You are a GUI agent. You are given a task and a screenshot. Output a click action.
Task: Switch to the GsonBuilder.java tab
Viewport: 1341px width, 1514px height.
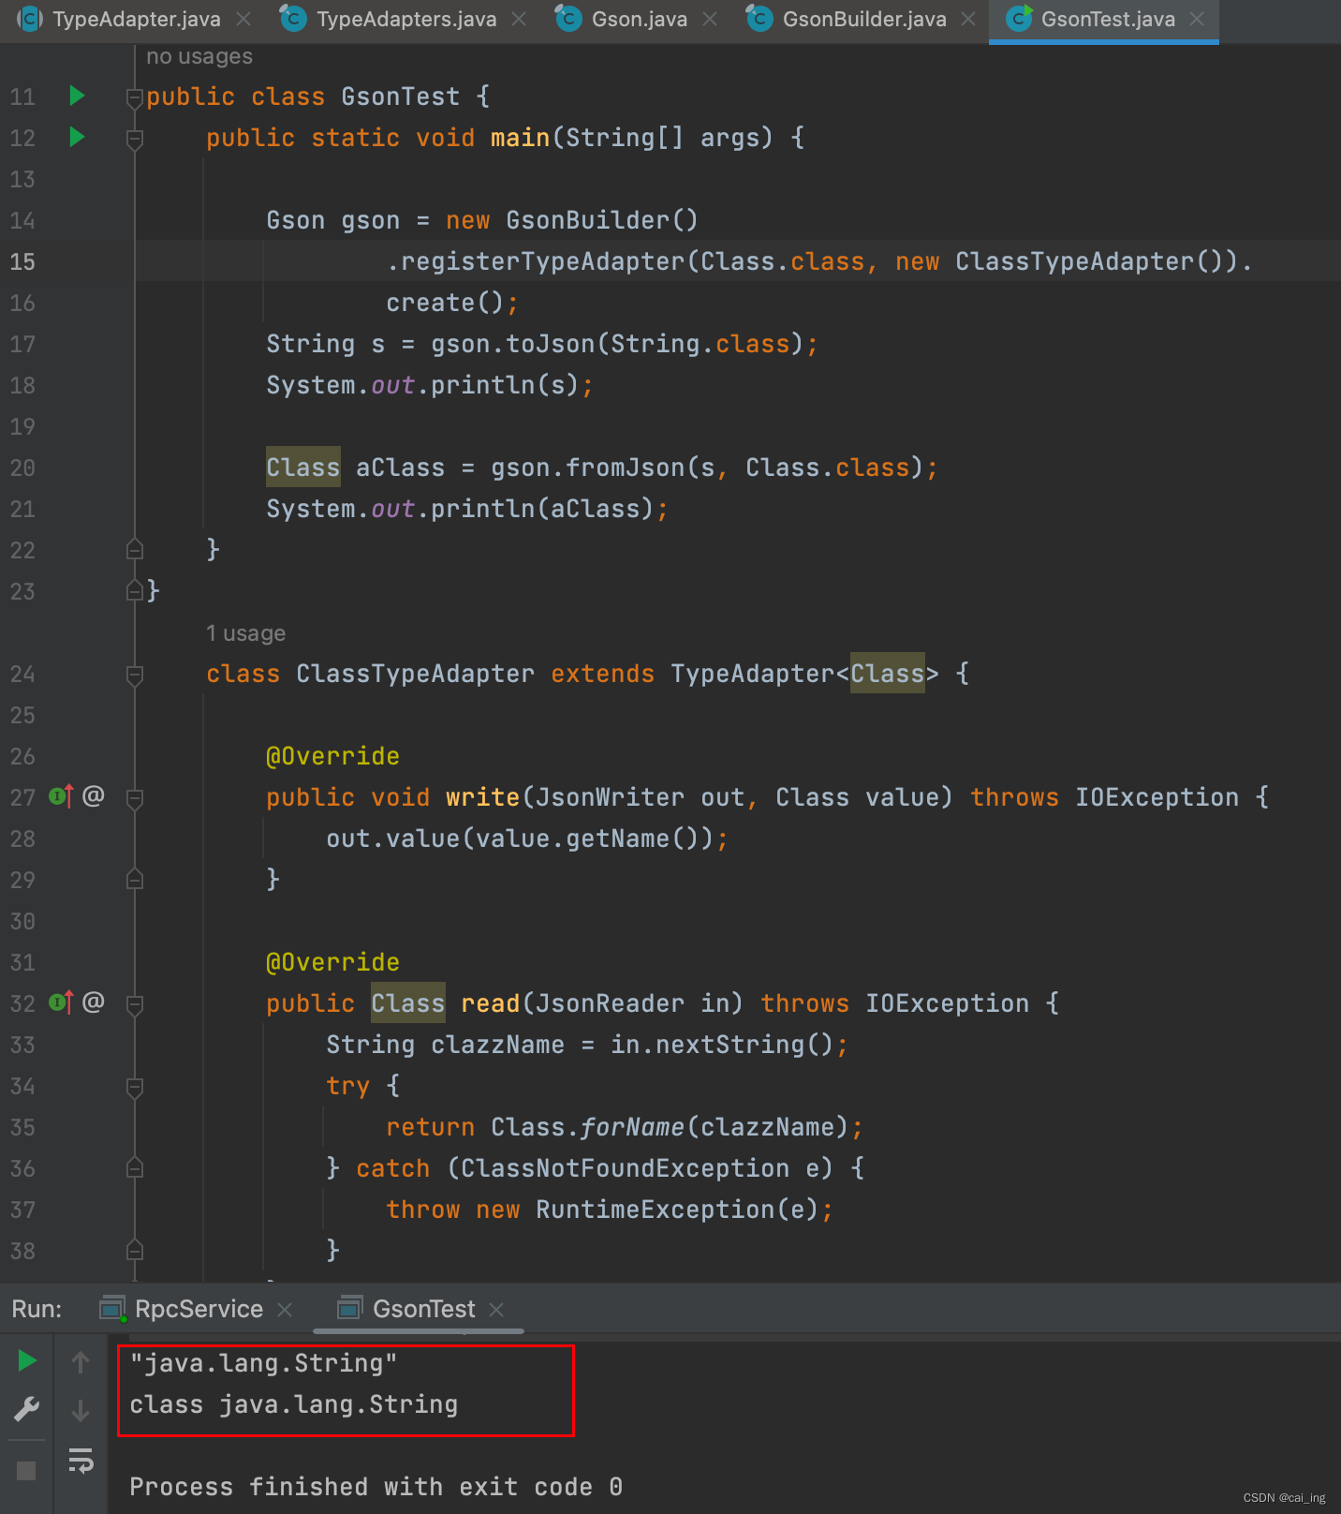(x=863, y=20)
